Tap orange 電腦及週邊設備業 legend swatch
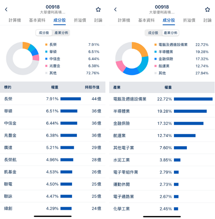 (156, 45)
